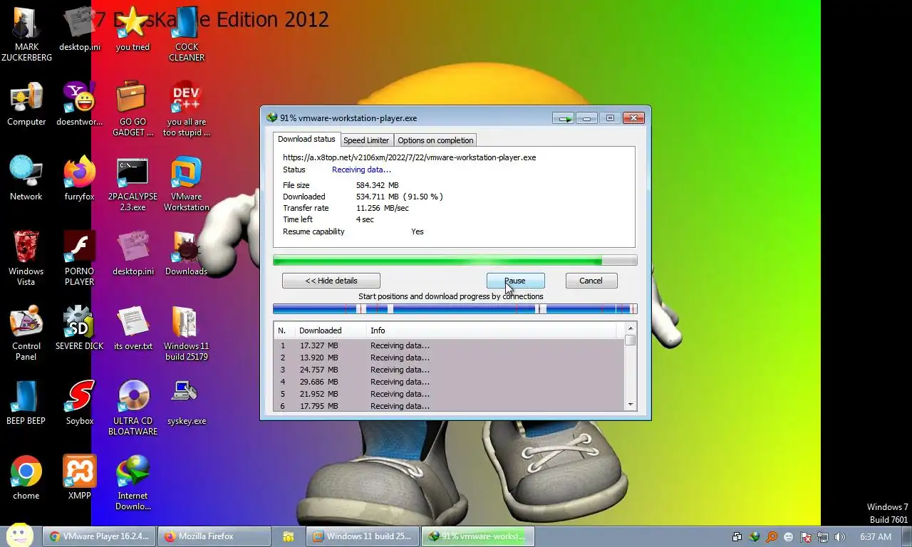
Task: Click the download URL text
Action: (x=409, y=157)
